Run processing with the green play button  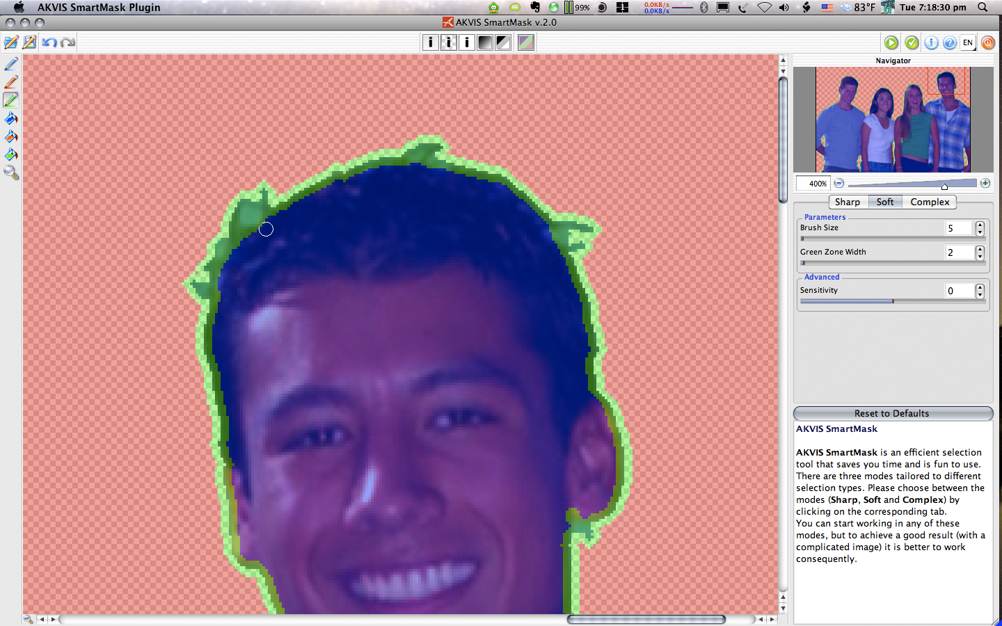pos(891,42)
